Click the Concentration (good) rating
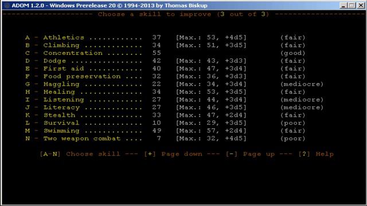 click(293, 53)
